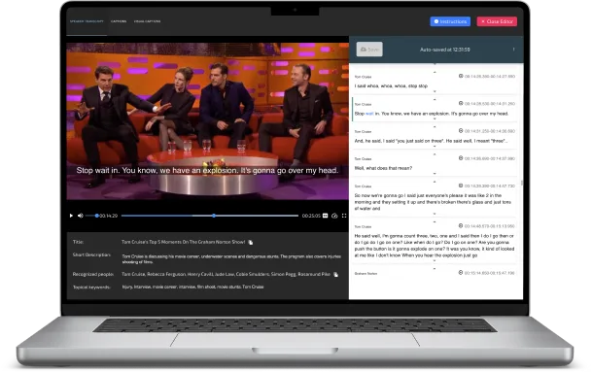Open the Instructions button
The image size is (592, 372).
tap(450, 21)
